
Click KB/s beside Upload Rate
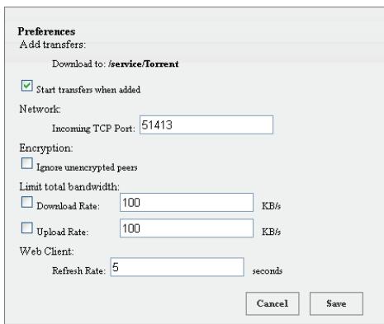pos(271,232)
